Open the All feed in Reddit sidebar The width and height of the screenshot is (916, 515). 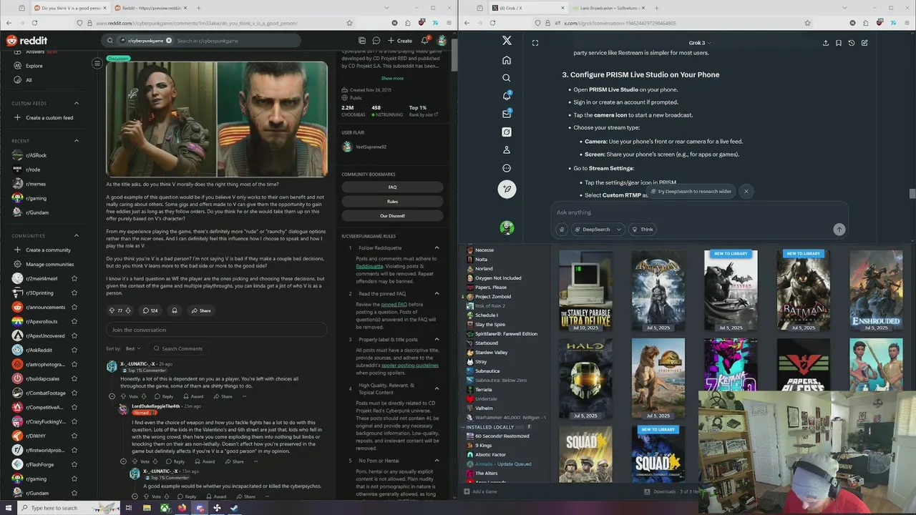[29, 80]
